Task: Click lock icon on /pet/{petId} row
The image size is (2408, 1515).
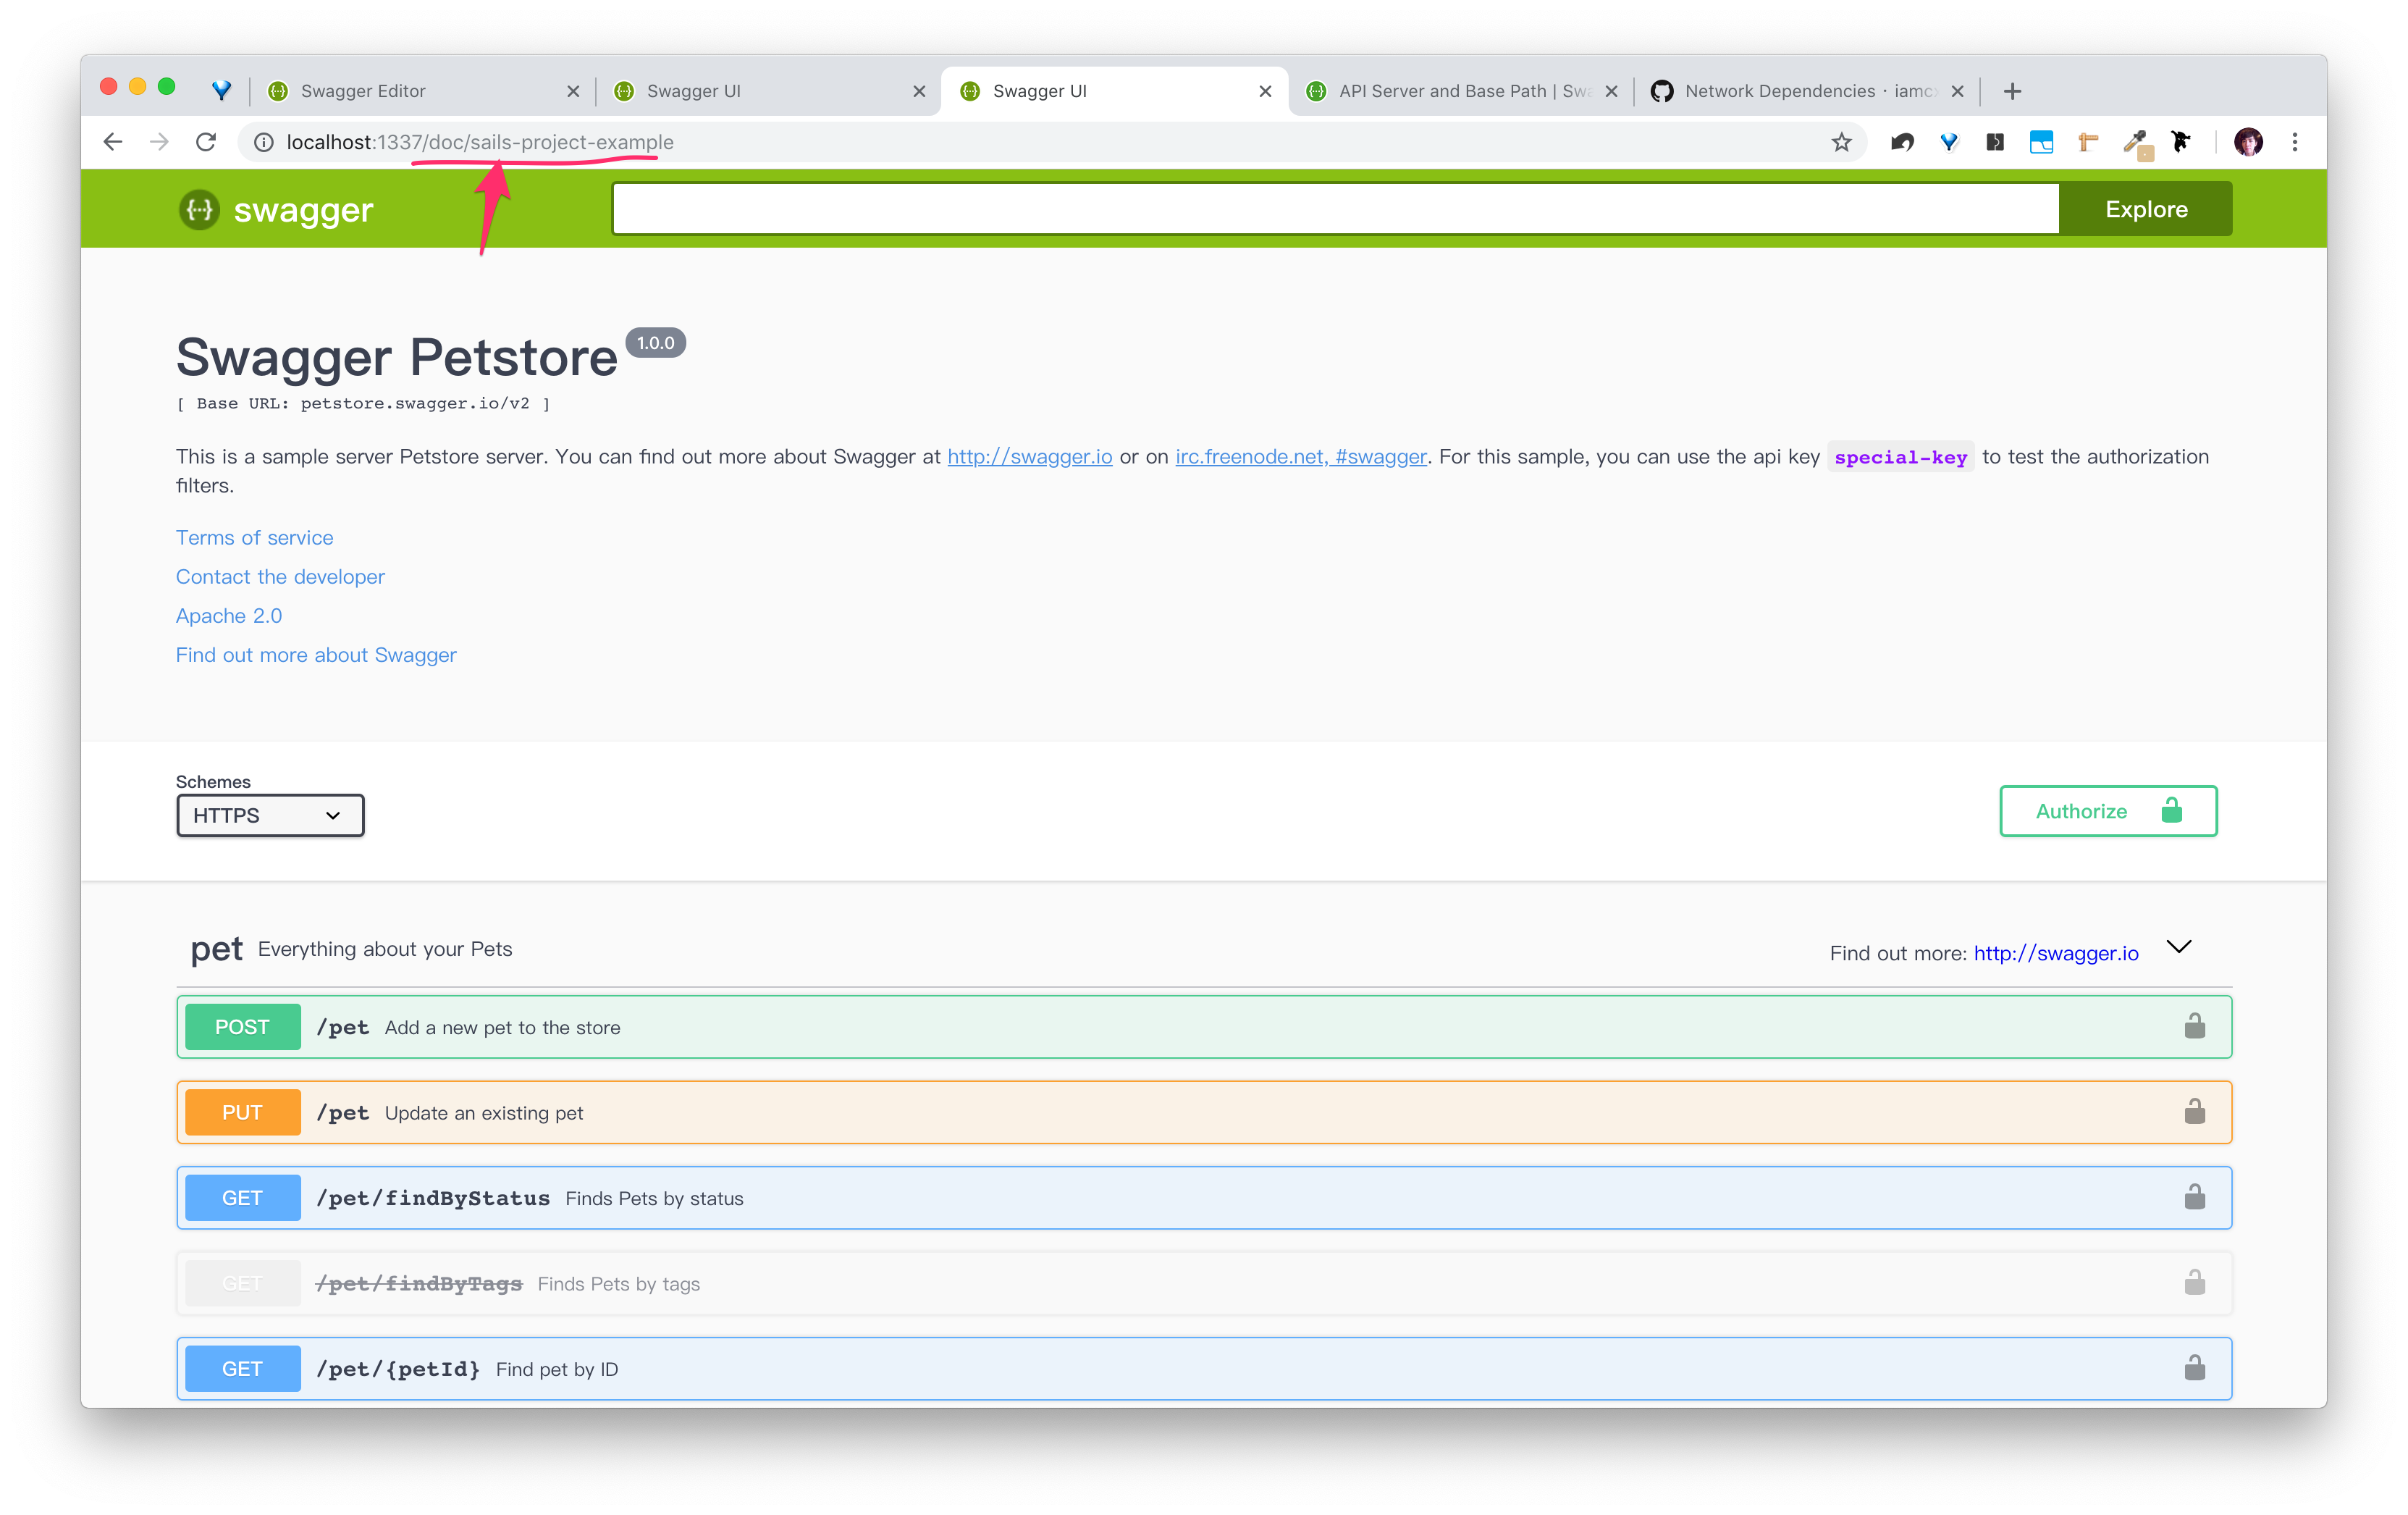Action: point(2194,1368)
